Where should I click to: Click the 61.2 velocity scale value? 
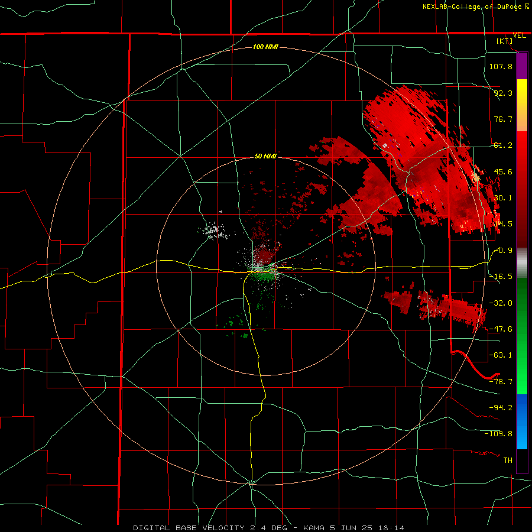pos(503,145)
